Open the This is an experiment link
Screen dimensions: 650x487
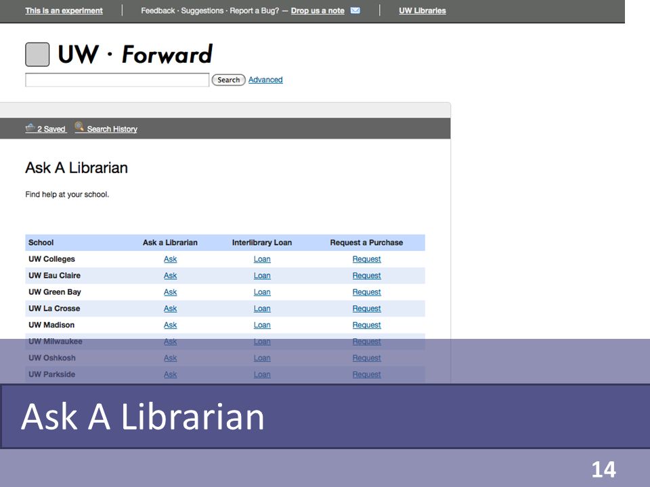[64, 11]
